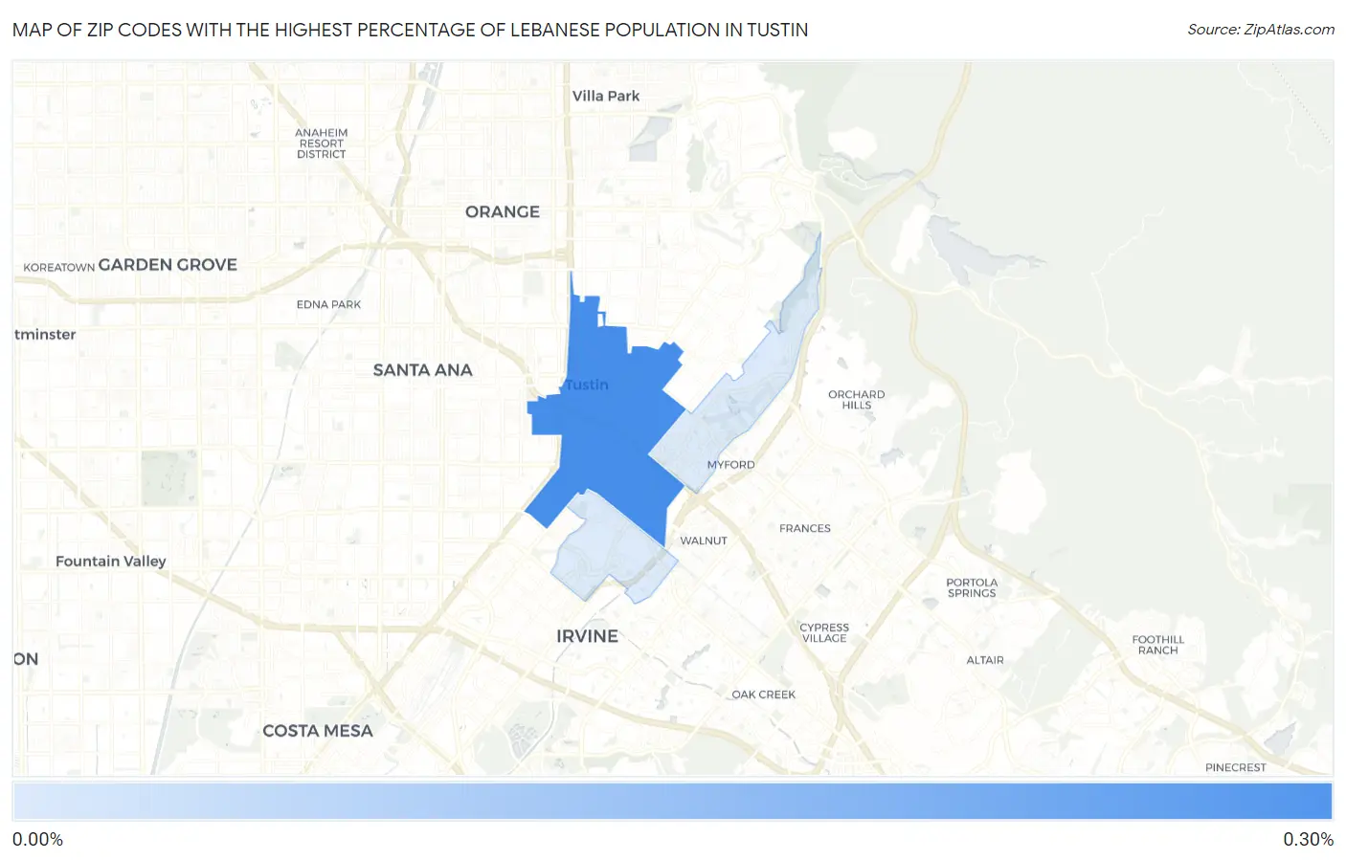Click the map title heading text

(410, 30)
